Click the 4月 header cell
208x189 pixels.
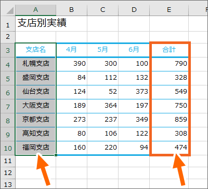[x=72, y=50]
